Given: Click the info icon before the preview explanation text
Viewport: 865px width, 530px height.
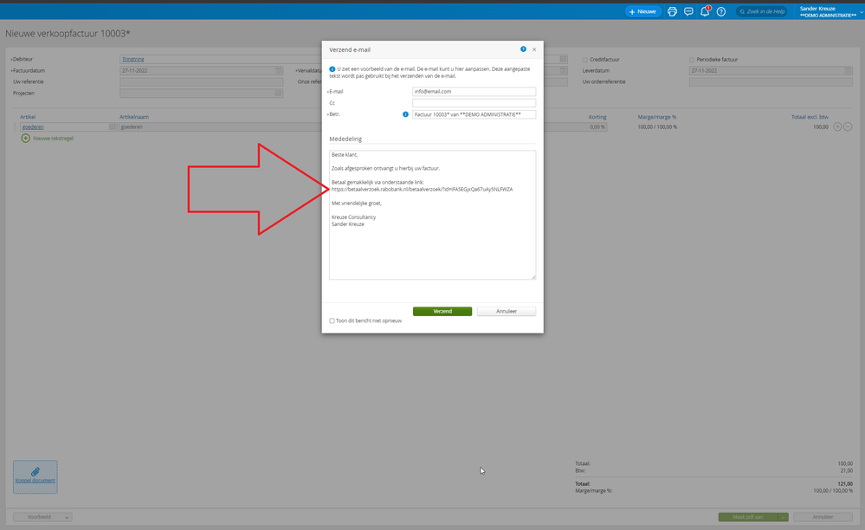Looking at the screenshot, I should point(332,69).
